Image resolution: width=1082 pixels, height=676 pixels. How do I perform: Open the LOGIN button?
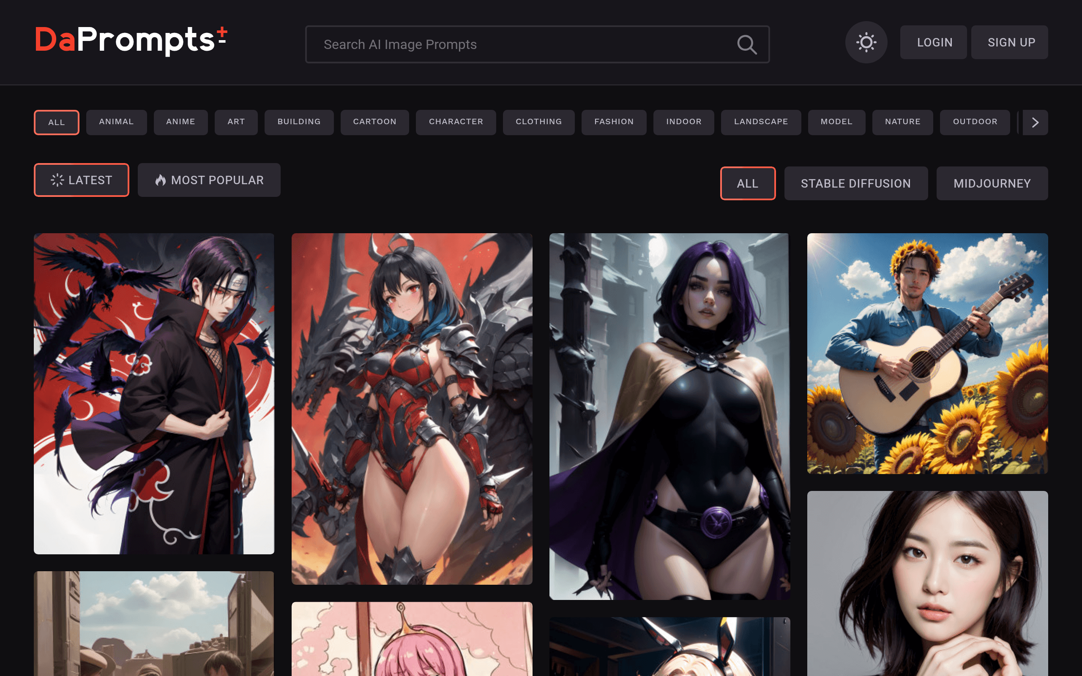coord(934,43)
